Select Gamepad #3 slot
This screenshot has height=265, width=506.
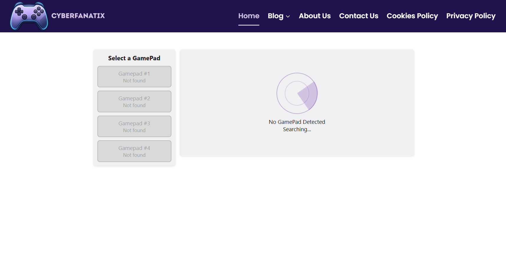click(134, 126)
